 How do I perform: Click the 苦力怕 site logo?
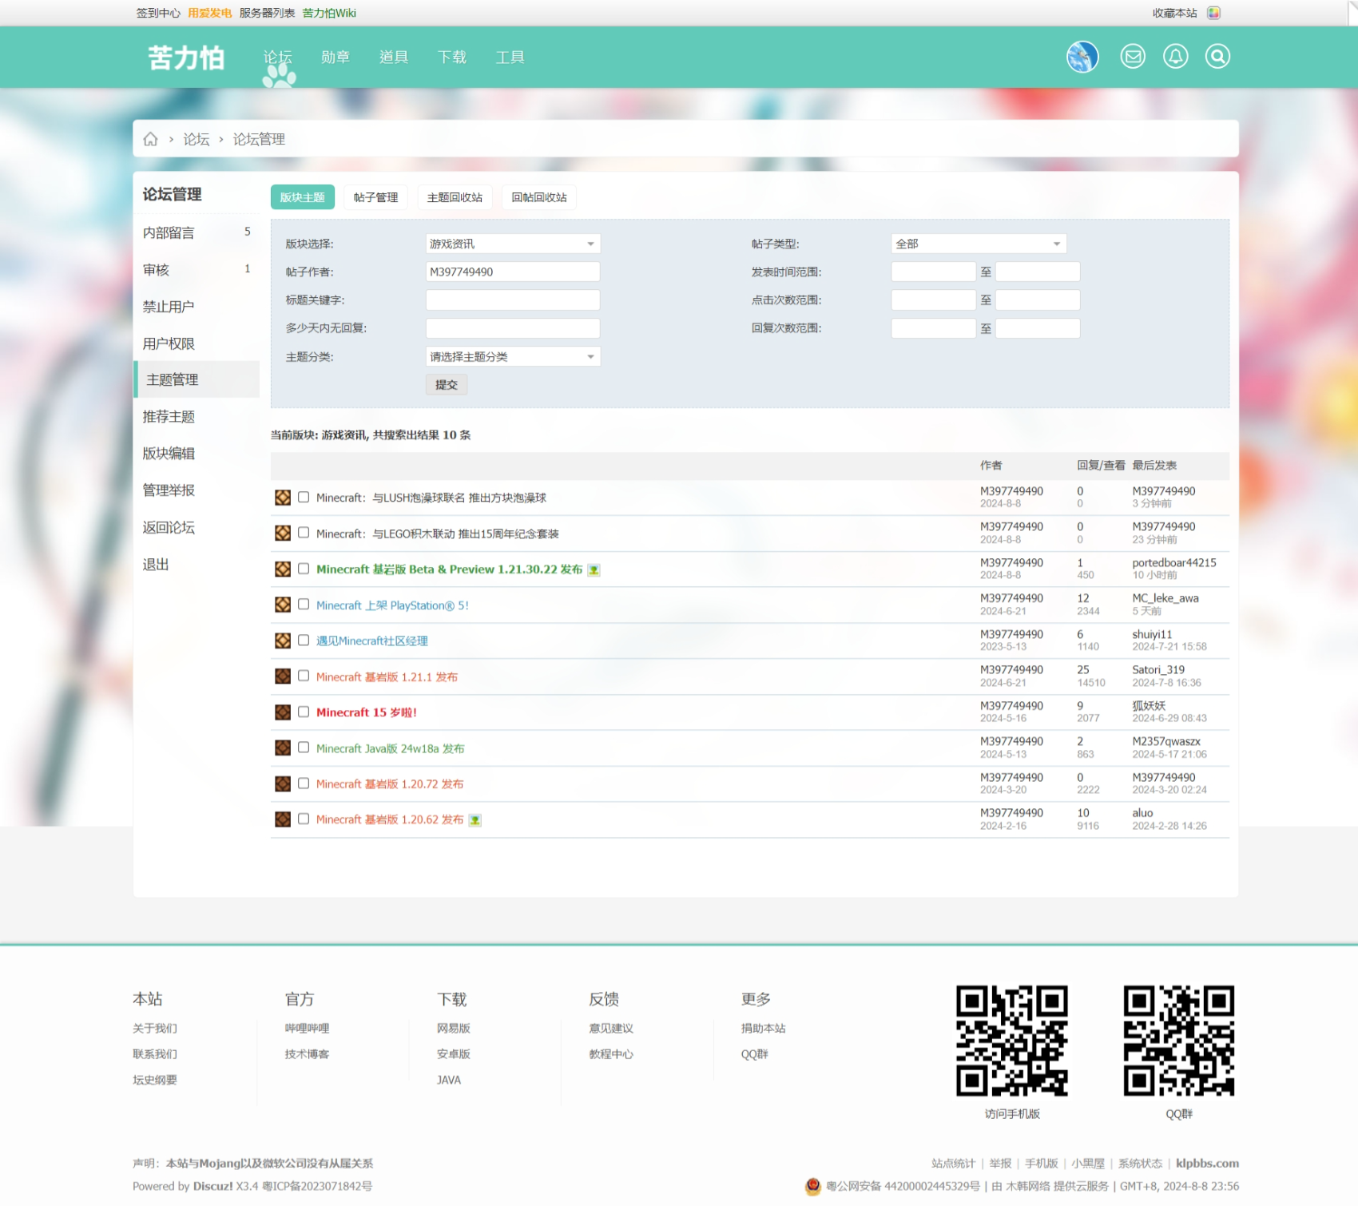pos(186,58)
